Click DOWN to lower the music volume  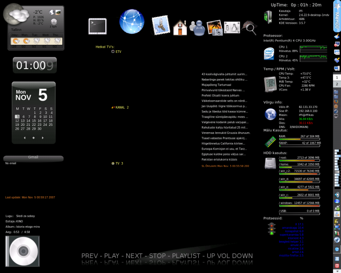(243, 256)
